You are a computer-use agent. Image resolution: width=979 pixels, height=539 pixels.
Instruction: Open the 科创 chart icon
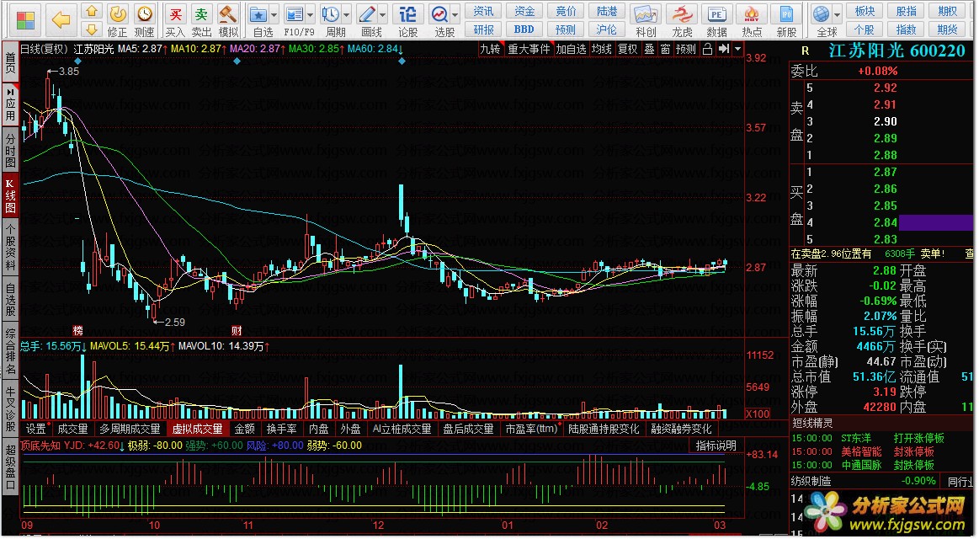pos(646,14)
